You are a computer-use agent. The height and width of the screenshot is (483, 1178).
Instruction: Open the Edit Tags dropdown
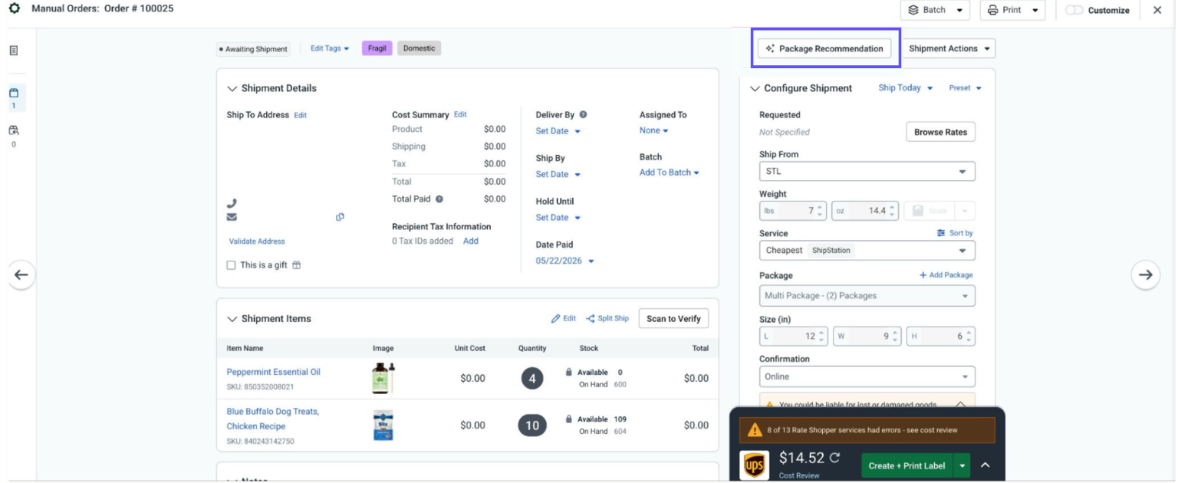coord(330,48)
